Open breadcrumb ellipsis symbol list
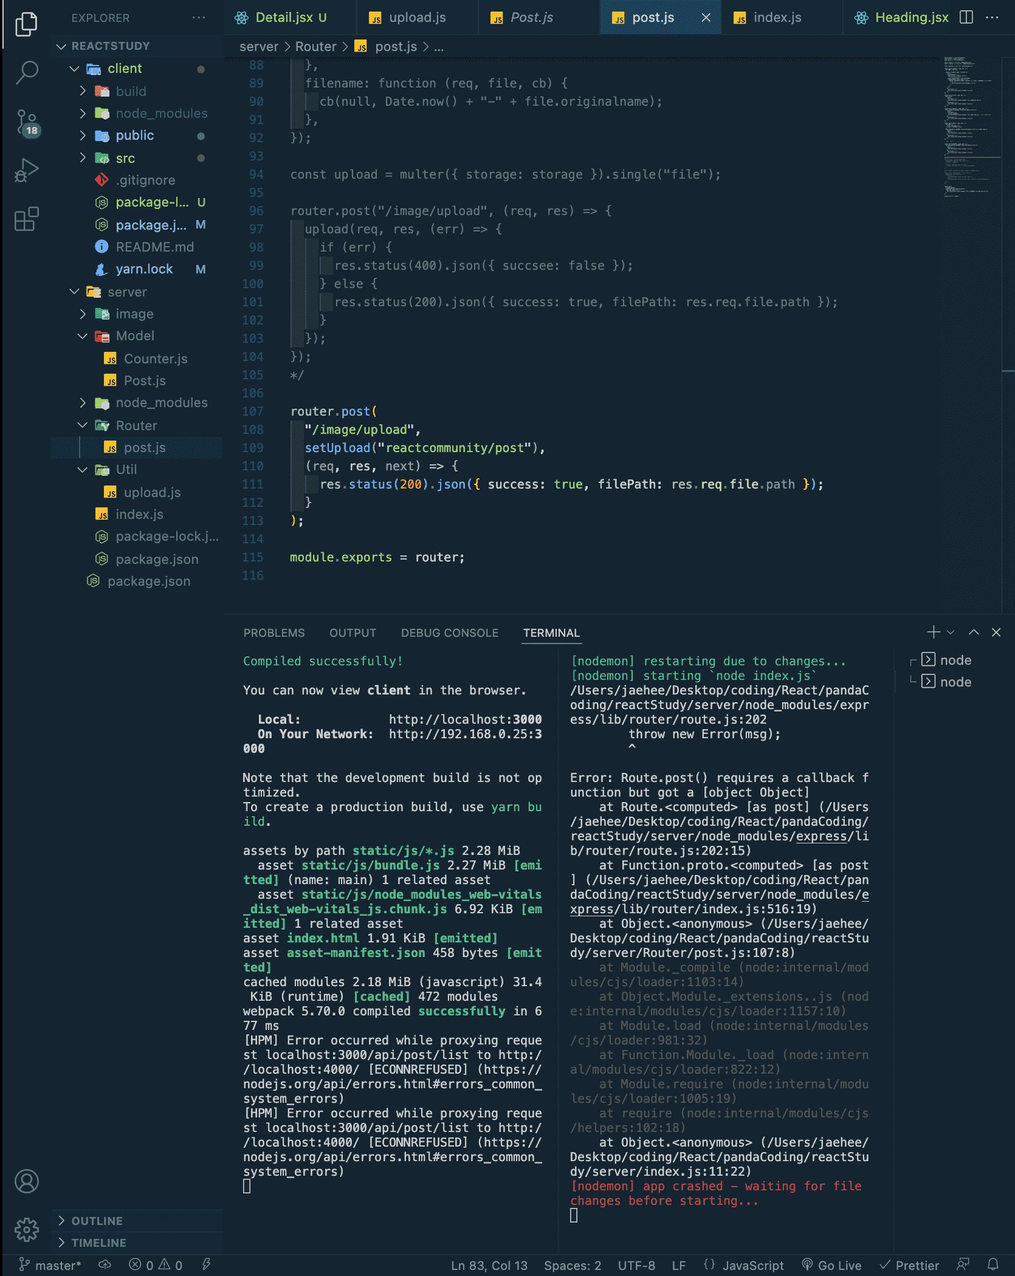This screenshot has height=1276, width=1015. tap(439, 47)
